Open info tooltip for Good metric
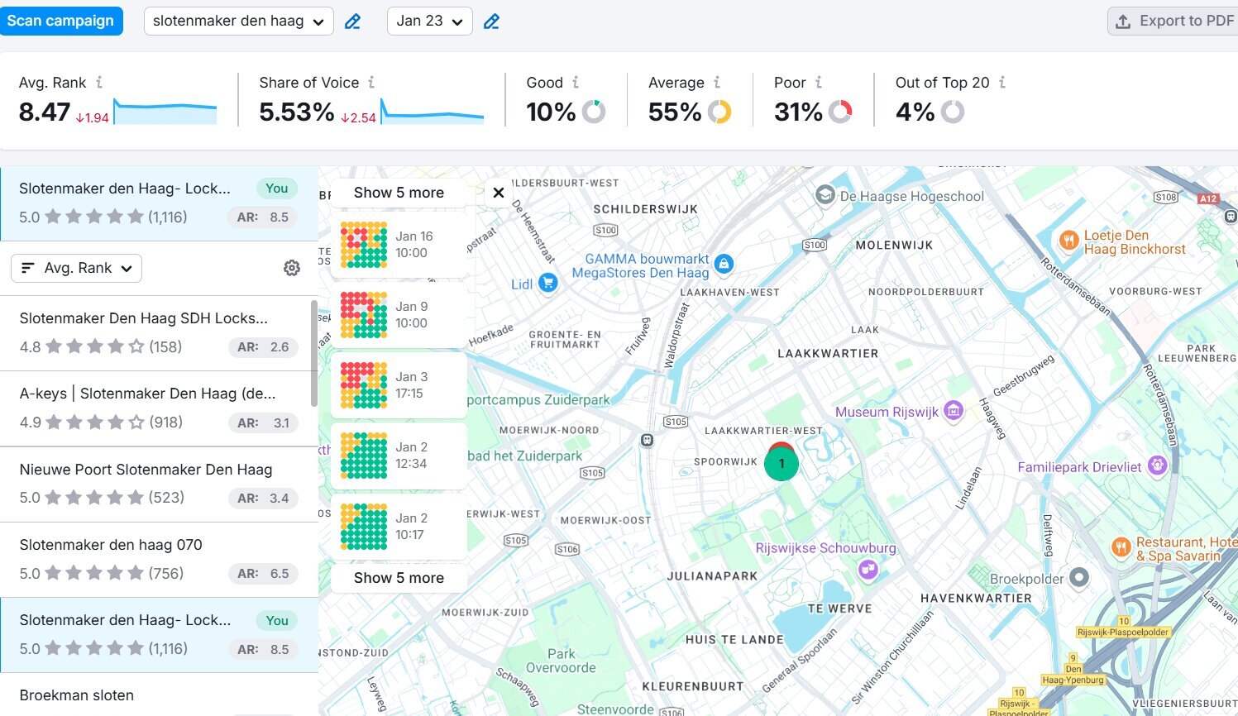 coord(576,82)
